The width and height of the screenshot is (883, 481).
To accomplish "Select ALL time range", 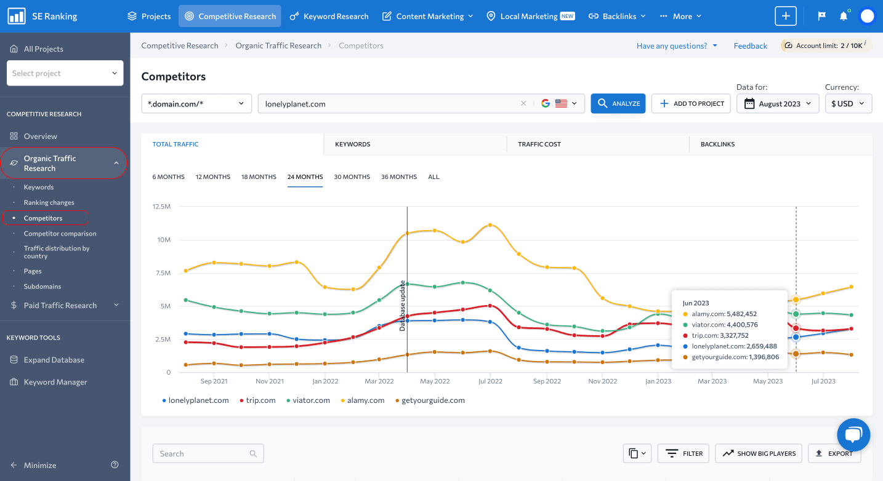I will coord(433,177).
